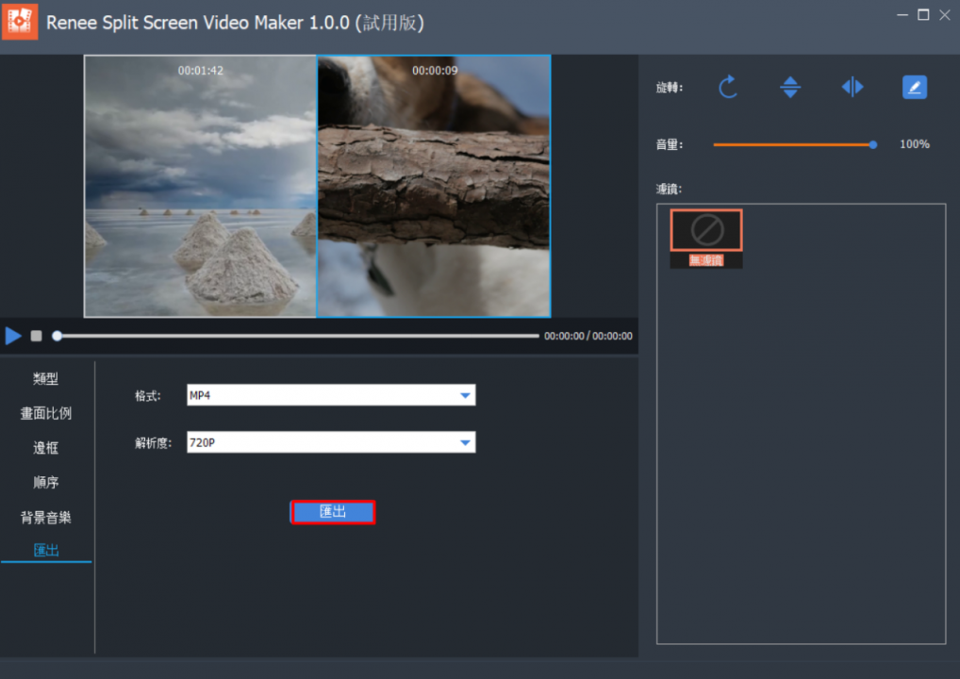Open the 畫面比例 tab
This screenshot has height=679, width=960.
(46, 414)
